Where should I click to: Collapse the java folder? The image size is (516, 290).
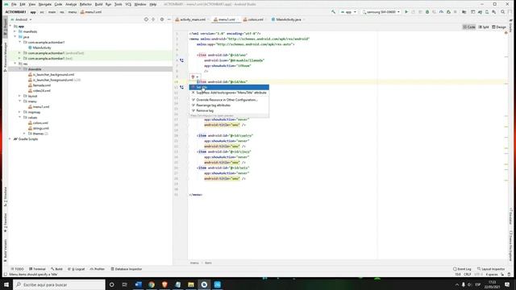[15, 37]
